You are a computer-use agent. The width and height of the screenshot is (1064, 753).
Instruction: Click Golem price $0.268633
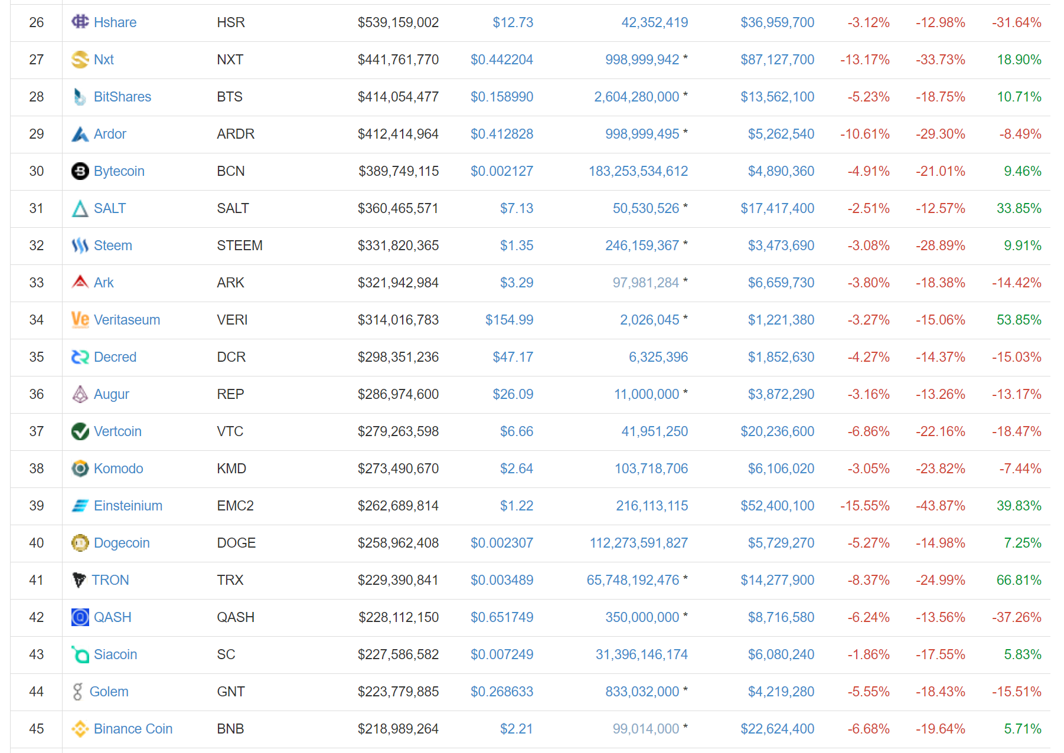coord(502,692)
